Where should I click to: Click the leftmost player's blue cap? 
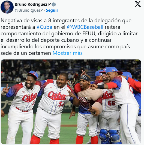point(34,74)
